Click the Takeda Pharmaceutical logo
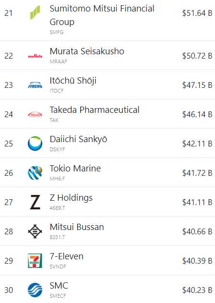 point(35,114)
